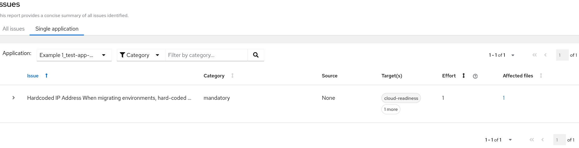The height and width of the screenshot is (148, 579).
Task: Click bottom first-page double chevron icon
Action: [x=532, y=140]
